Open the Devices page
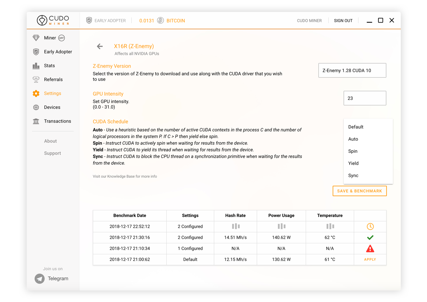Viewport: 427px width, 302px height. tap(52, 107)
